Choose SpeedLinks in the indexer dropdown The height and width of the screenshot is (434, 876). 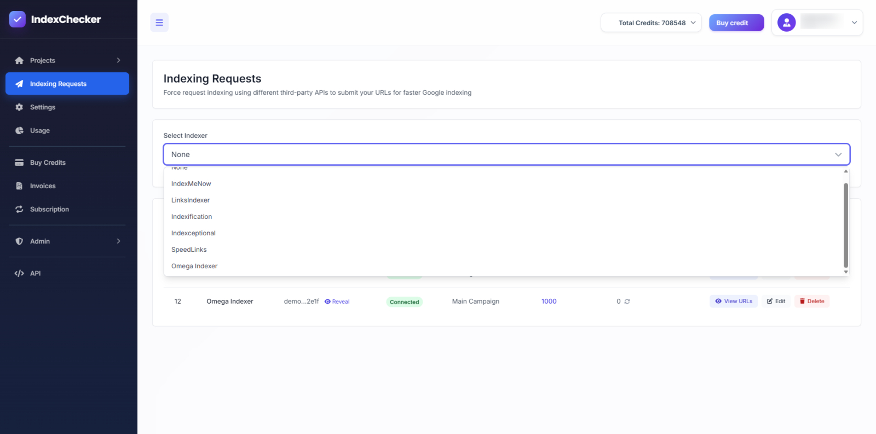coord(189,250)
